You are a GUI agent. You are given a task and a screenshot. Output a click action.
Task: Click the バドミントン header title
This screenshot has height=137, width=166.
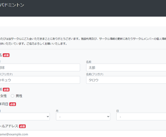[x=12, y=5]
